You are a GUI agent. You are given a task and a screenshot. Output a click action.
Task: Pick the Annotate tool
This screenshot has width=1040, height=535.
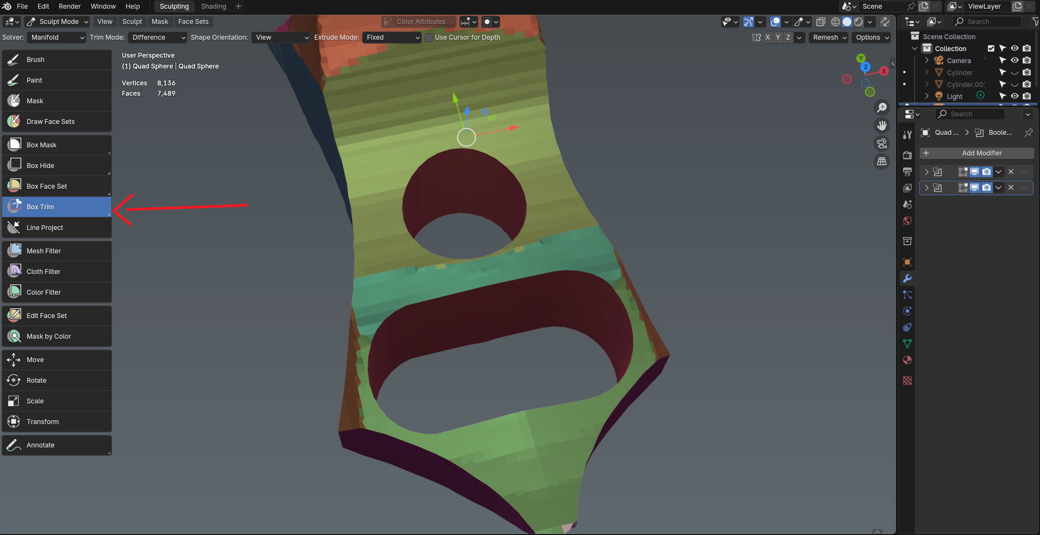(57, 445)
